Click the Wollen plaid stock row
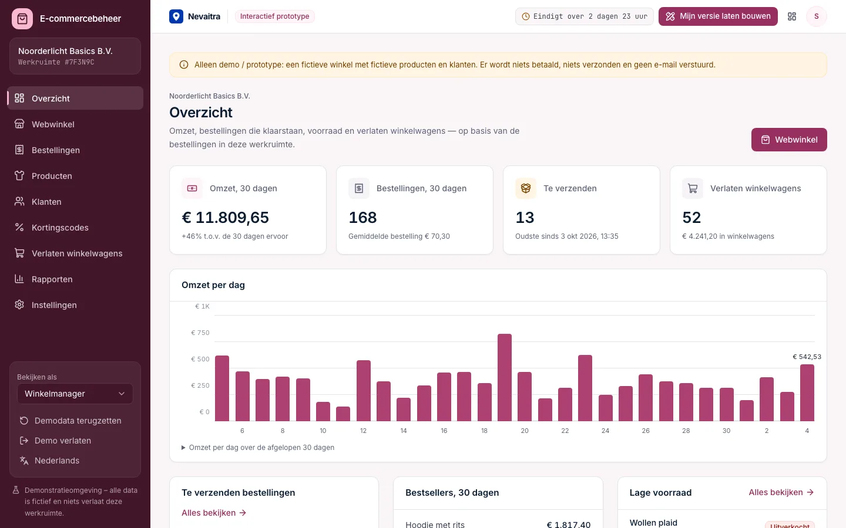The width and height of the screenshot is (846, 528). 722,523
